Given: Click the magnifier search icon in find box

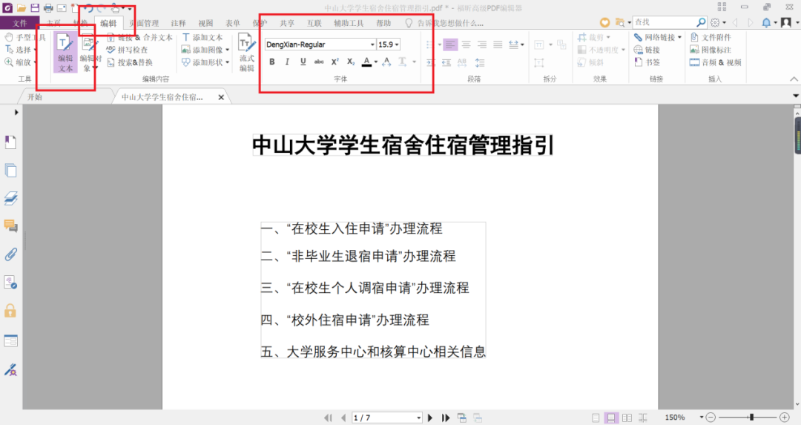Looking at the screenshot, I should 701,22.
